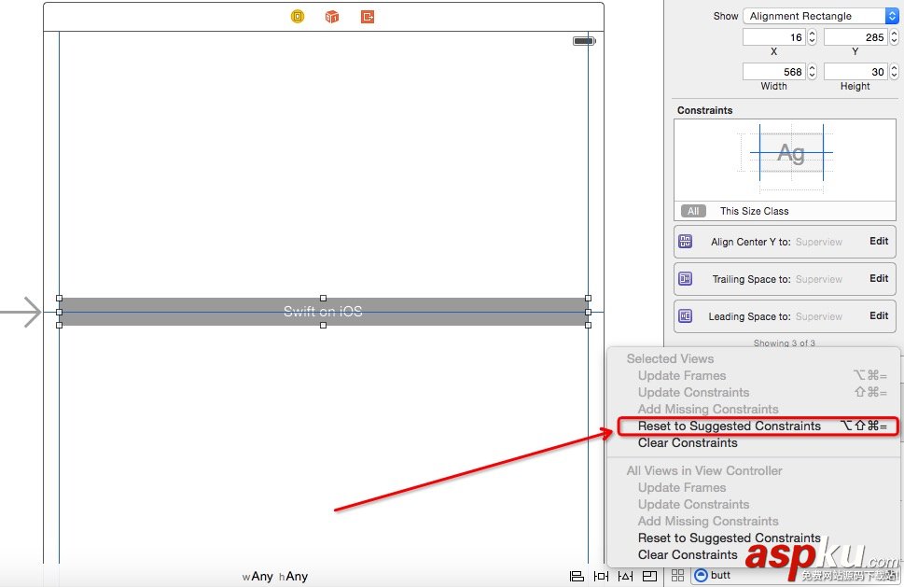904x587 pixels.
Task: Select the This Size Class tab
Action: [x=754, y=211]
